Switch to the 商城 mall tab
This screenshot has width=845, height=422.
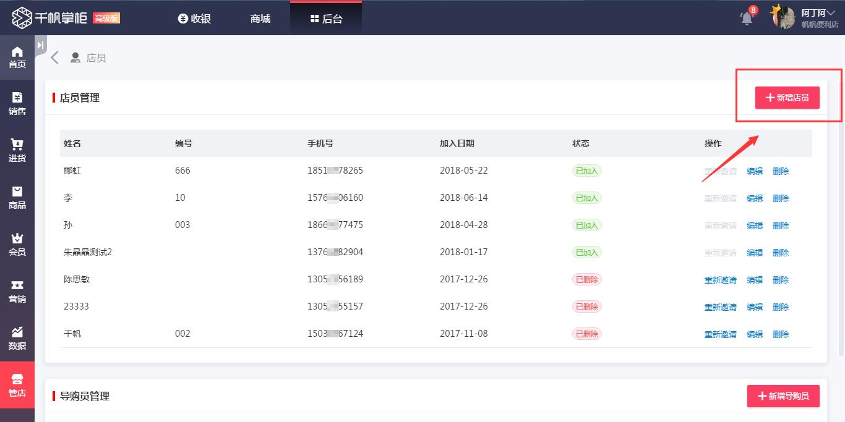(x=260, y=19)
